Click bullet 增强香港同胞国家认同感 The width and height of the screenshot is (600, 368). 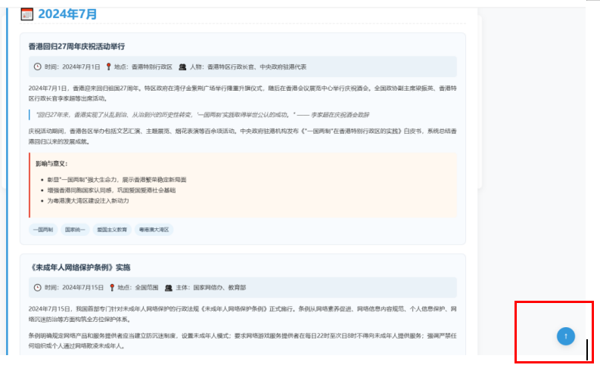tap(111, 190)
